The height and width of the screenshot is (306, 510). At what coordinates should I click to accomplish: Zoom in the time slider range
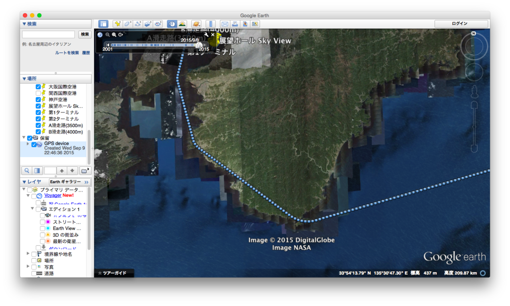(114, 34)
